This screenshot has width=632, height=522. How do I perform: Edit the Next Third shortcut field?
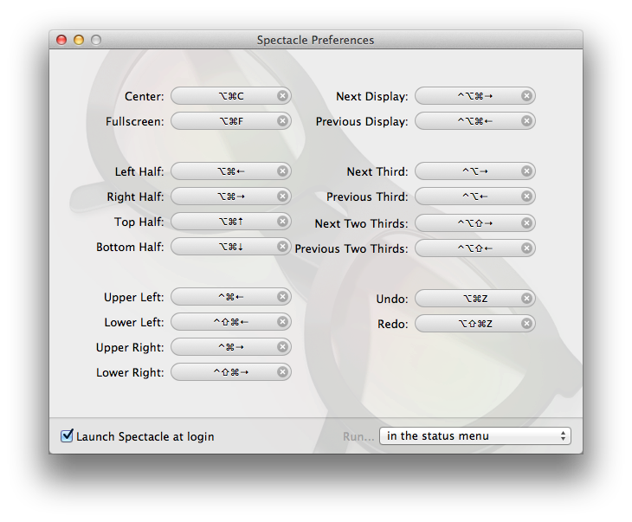(475, 171)
